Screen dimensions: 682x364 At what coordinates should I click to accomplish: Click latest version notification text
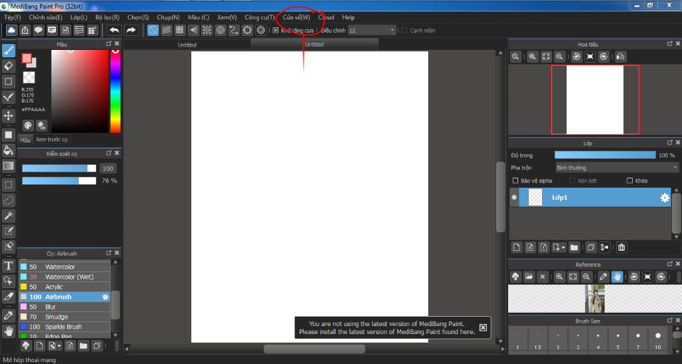387,327
